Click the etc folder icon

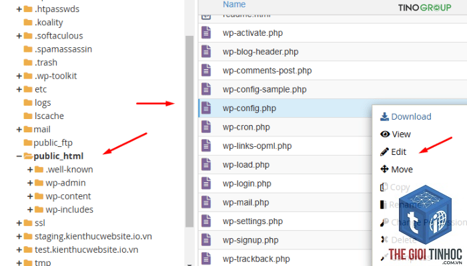[x=28, y=89]
